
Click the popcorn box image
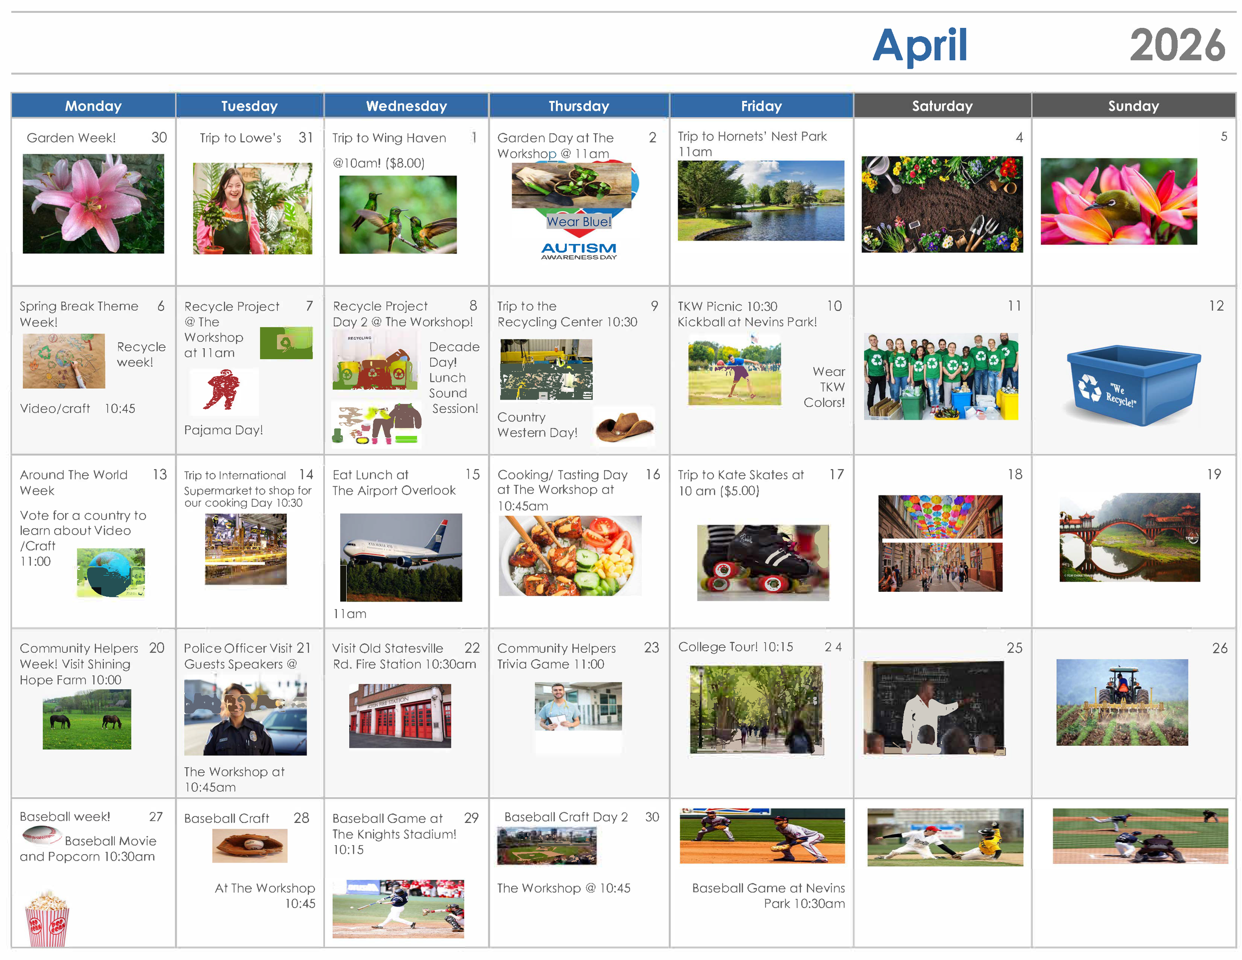pyautogui.click(x=47, y=918)
